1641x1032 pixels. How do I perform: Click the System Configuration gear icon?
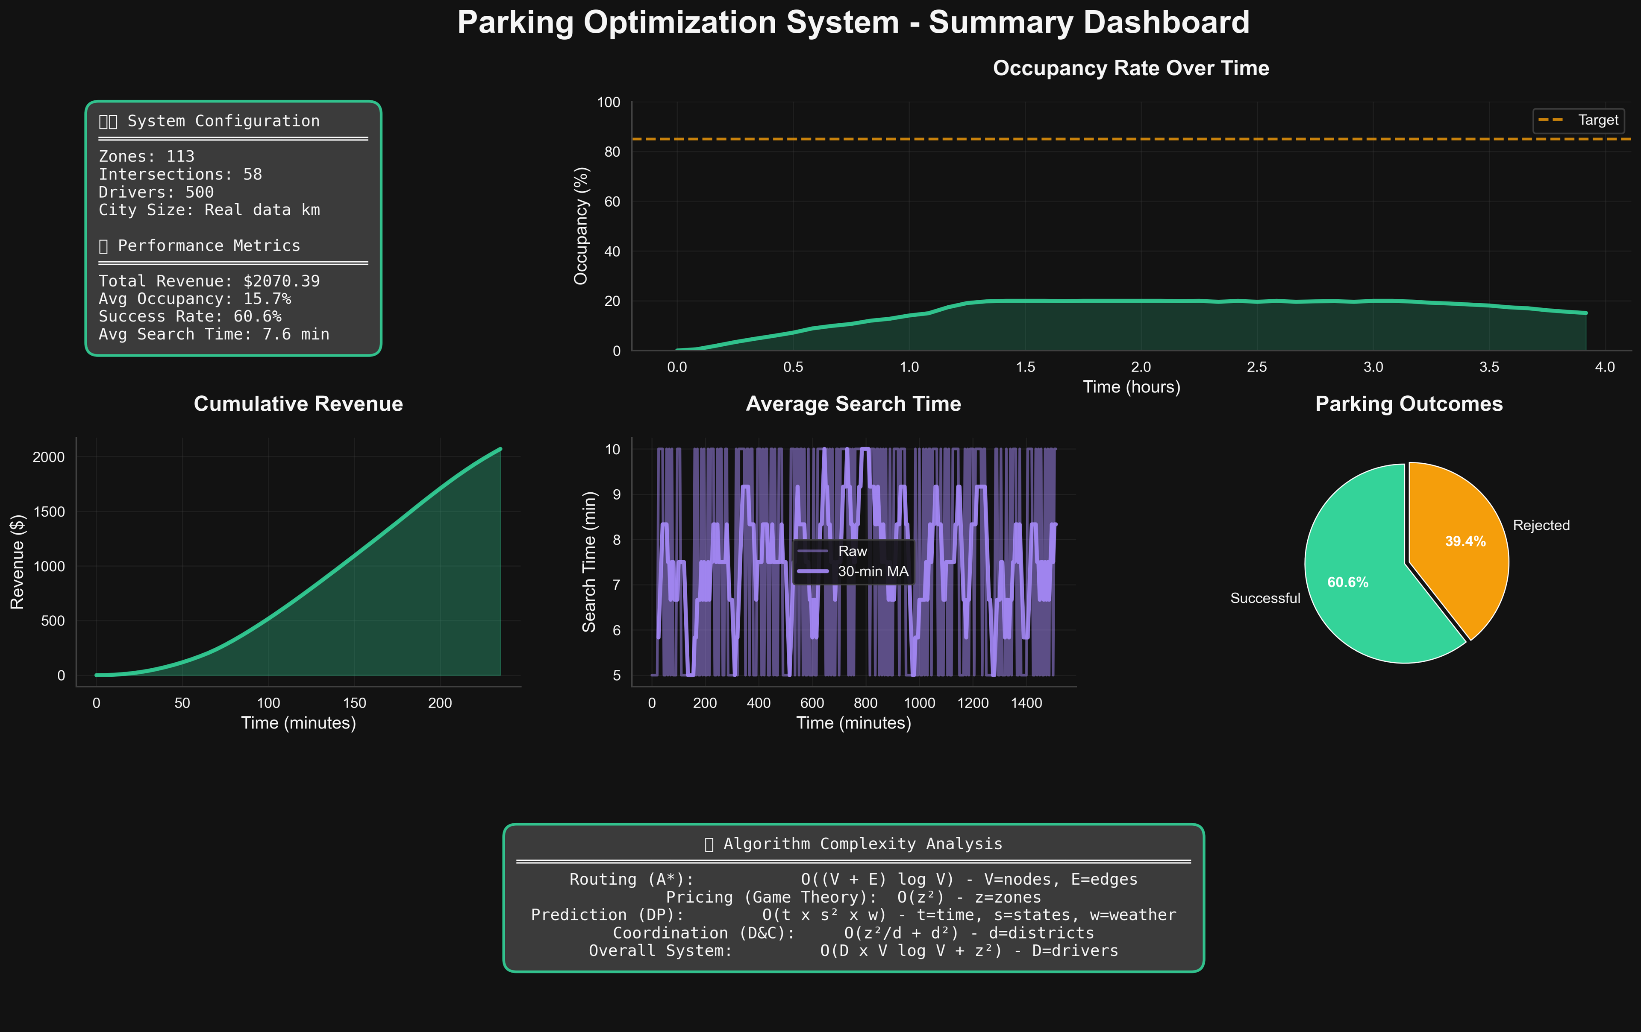[x=109, y=120]
